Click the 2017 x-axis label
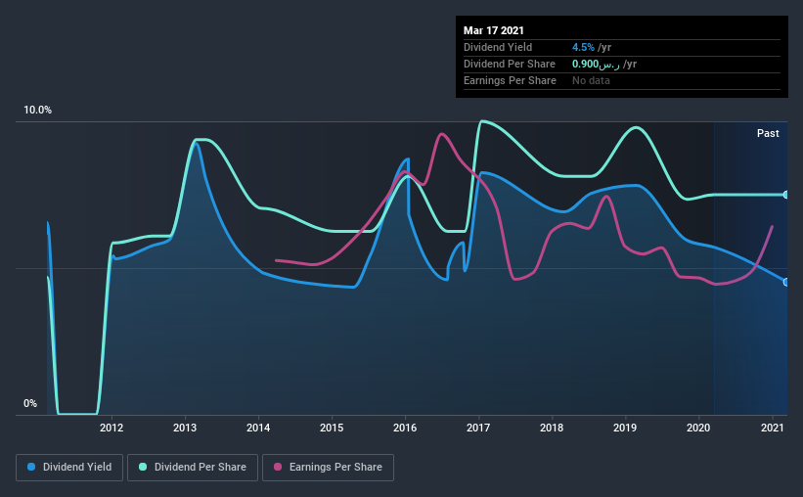Viewport: 803px width, 497px height. 478,428
